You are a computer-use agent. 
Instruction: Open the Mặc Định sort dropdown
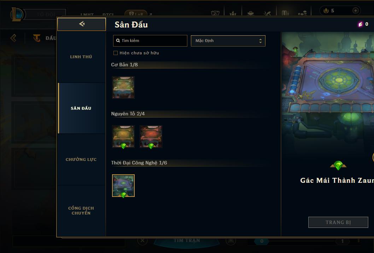228,41
